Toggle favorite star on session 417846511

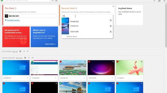(141, 61)
